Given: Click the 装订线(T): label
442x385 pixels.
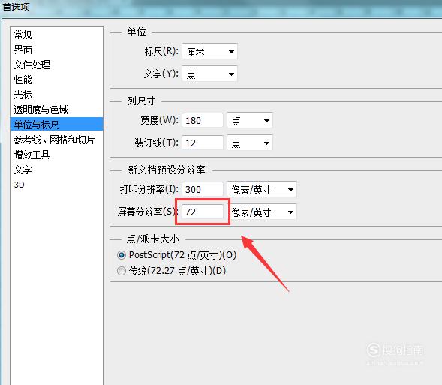Looking at the screenshot, I should click(156, 143).
